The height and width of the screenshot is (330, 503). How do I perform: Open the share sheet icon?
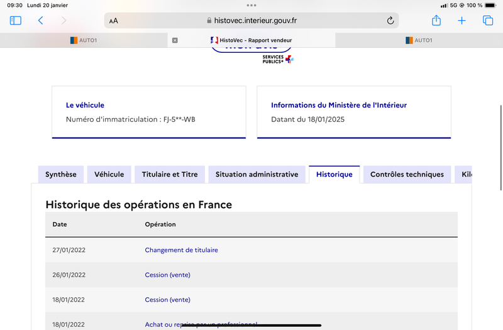[436, 21]
